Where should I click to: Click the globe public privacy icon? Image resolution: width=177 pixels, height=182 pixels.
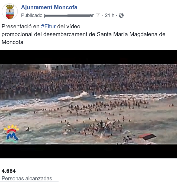coord(121,15)
